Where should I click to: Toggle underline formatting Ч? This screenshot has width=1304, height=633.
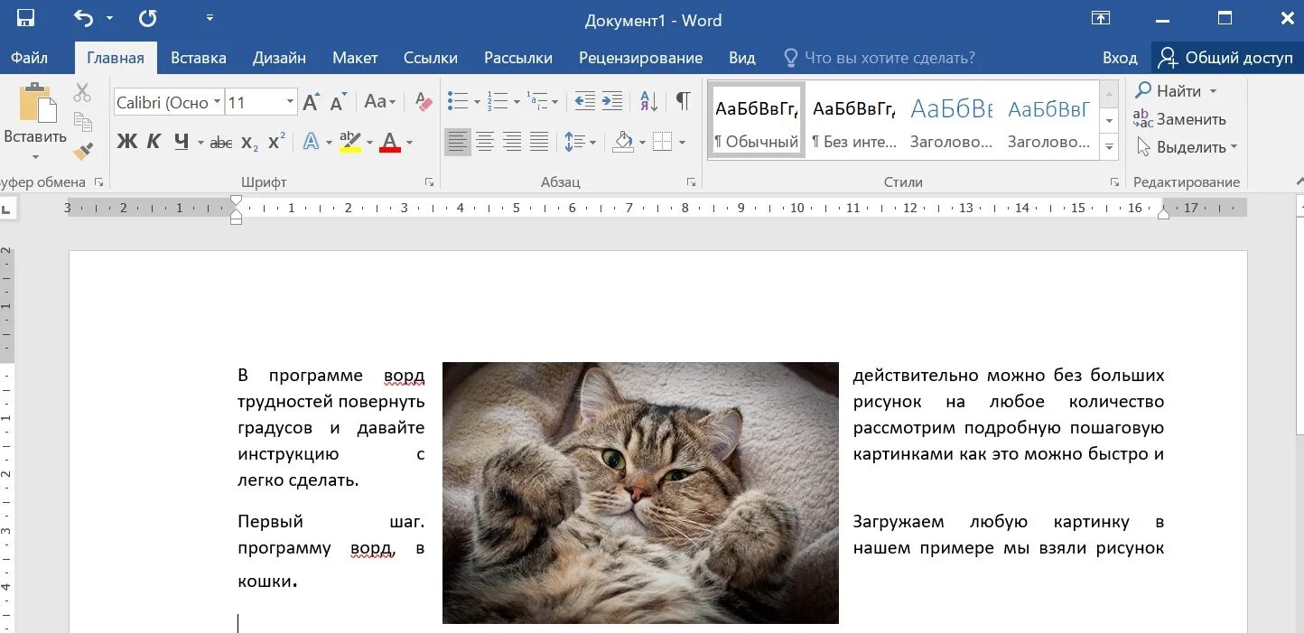(x=182, y=142)
